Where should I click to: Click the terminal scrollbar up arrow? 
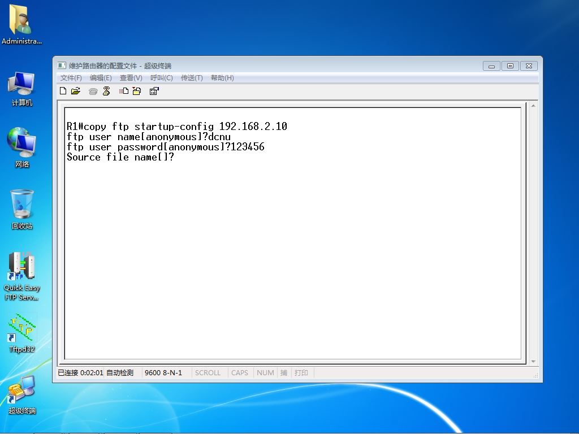533,106
